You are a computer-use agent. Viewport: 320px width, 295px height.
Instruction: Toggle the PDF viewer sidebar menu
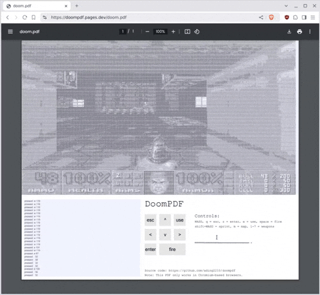point(10,31)
